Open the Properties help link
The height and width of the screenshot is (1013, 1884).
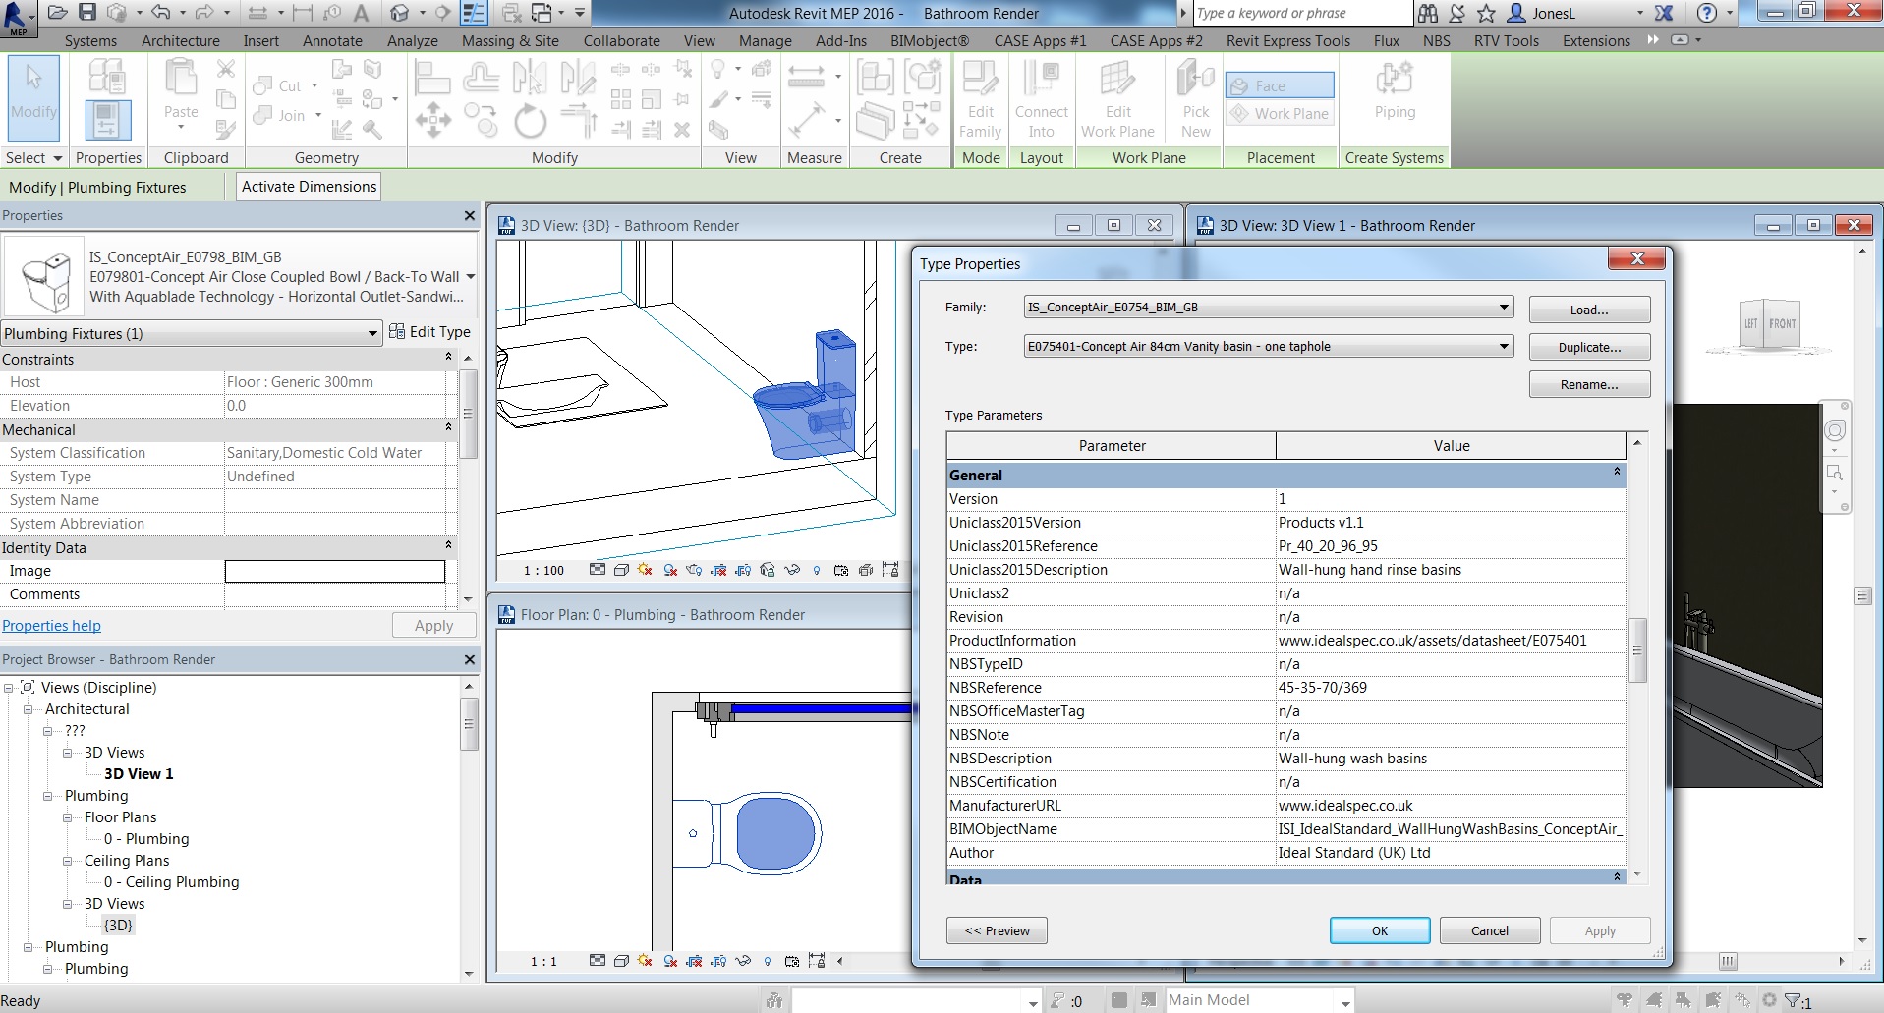51,626
